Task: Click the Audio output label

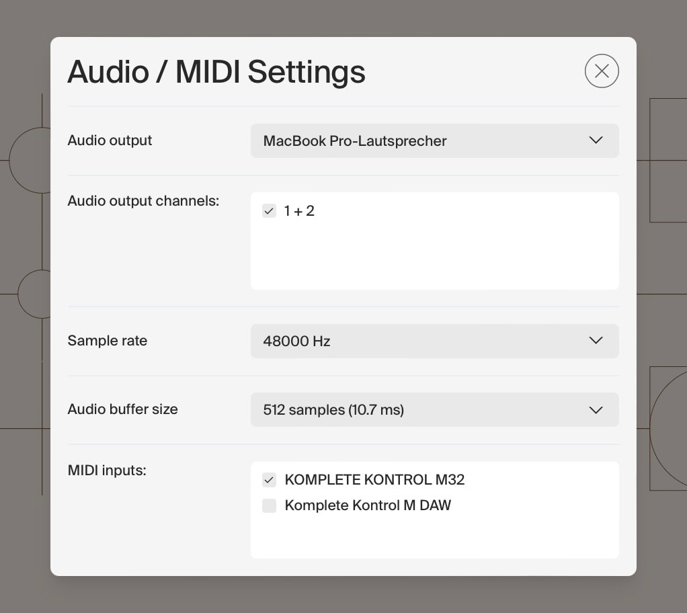Action: point(109,140)
